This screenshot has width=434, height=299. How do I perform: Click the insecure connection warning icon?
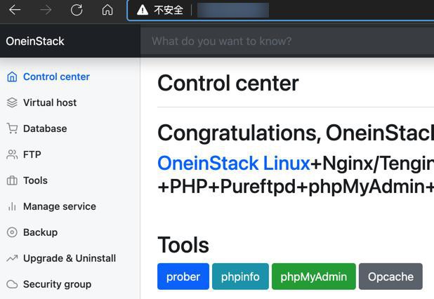pos(143,10)
